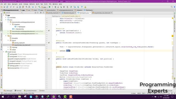This screenshot has width=176, height=99.
Task: Open the Navigate menu
Action: (x=15, y=4)
